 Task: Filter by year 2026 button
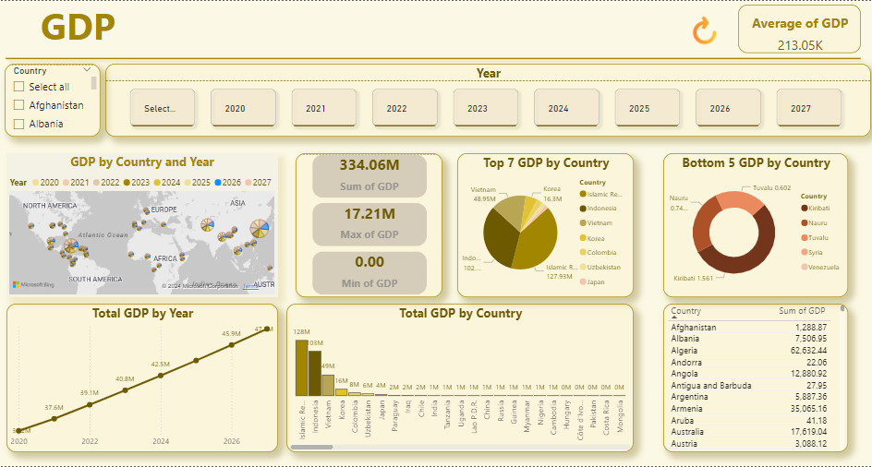click(x=728, y=108)
